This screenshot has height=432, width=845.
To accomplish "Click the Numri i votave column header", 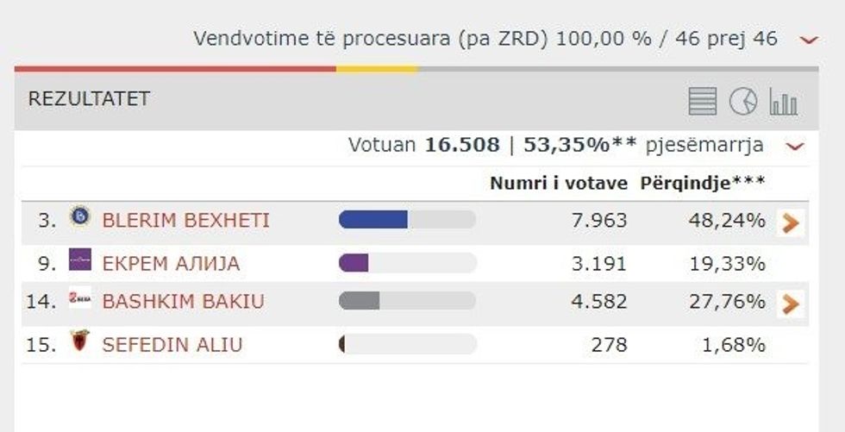I will pyautogui.click(x=558, y=183).
